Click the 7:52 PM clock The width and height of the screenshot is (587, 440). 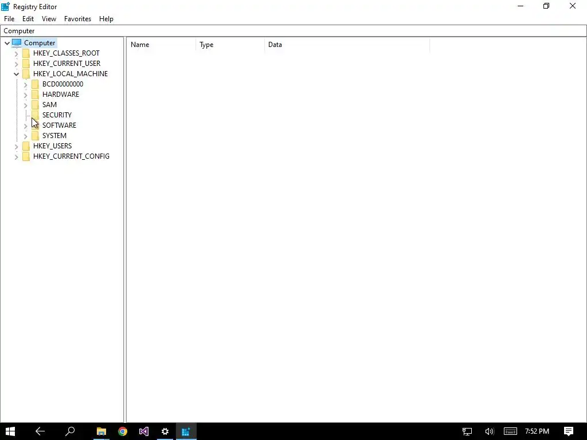point(537,431)
